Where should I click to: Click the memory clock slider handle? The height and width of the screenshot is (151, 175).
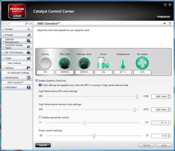(135, 110)
